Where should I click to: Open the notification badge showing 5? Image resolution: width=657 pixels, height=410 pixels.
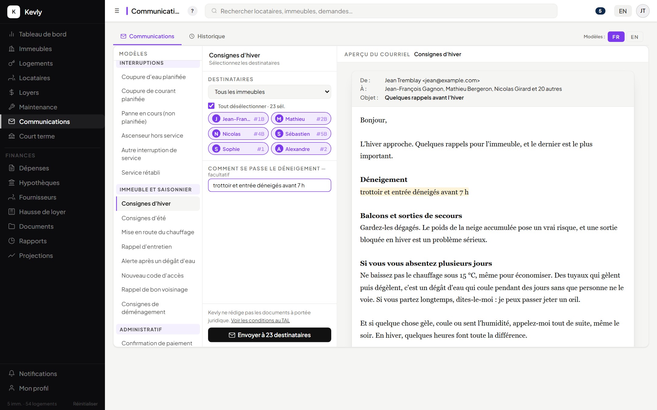(x=600, y=11)
